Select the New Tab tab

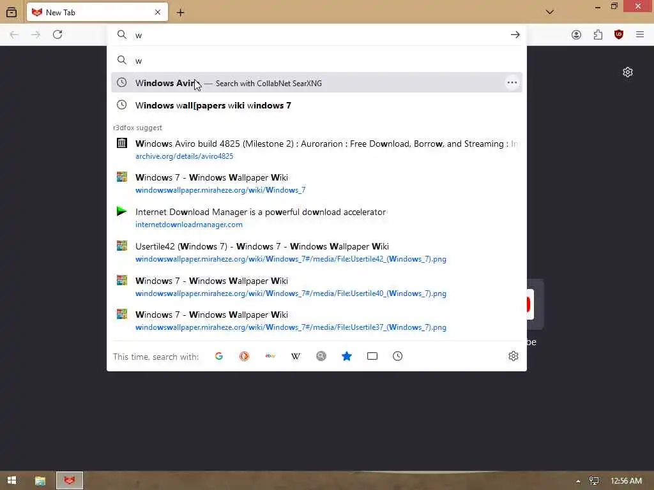(97, 12)
